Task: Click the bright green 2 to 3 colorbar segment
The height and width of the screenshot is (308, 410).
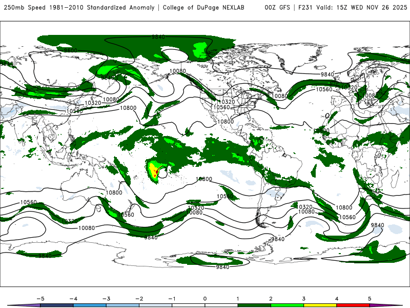Action: (287, 305)
